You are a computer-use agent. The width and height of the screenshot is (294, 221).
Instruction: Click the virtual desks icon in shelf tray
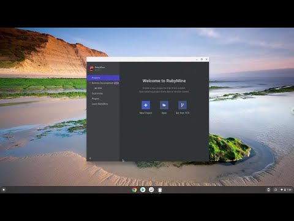tap(276, 190)
